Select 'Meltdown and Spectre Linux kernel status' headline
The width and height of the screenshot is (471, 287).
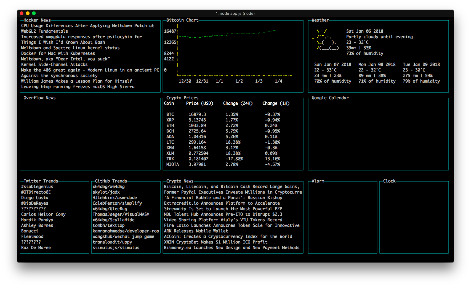click(x=70, y=48)
